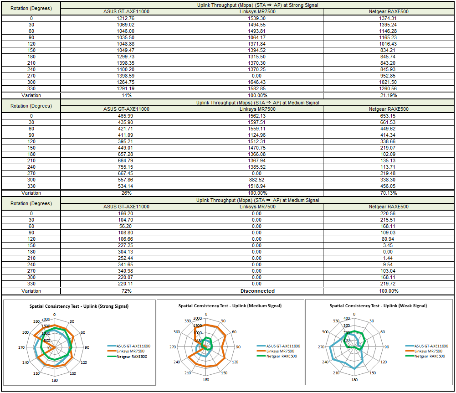Click the cell value 1539.30

pyautogui.click(x=257, y=18)
